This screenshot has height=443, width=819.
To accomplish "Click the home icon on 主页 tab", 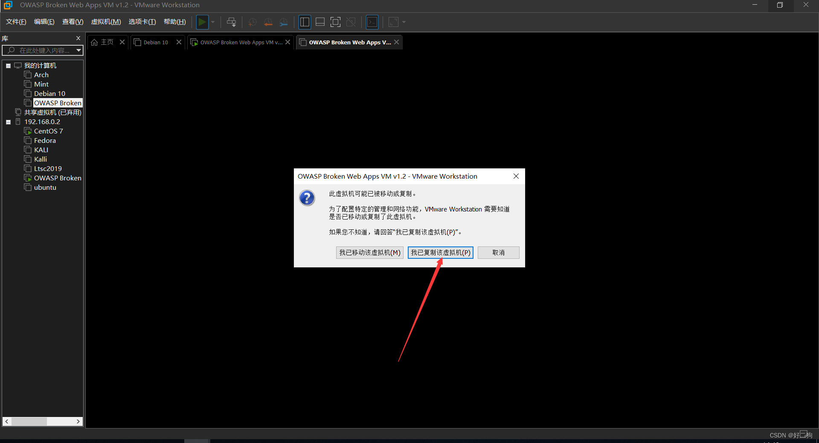I will click(x=94, y=42).
